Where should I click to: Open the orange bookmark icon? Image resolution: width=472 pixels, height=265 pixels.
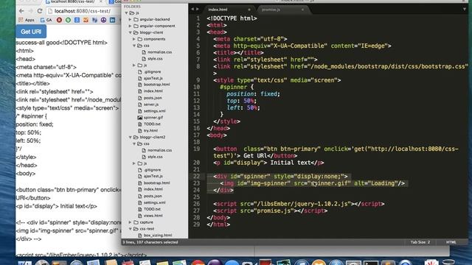coord(86,20)
